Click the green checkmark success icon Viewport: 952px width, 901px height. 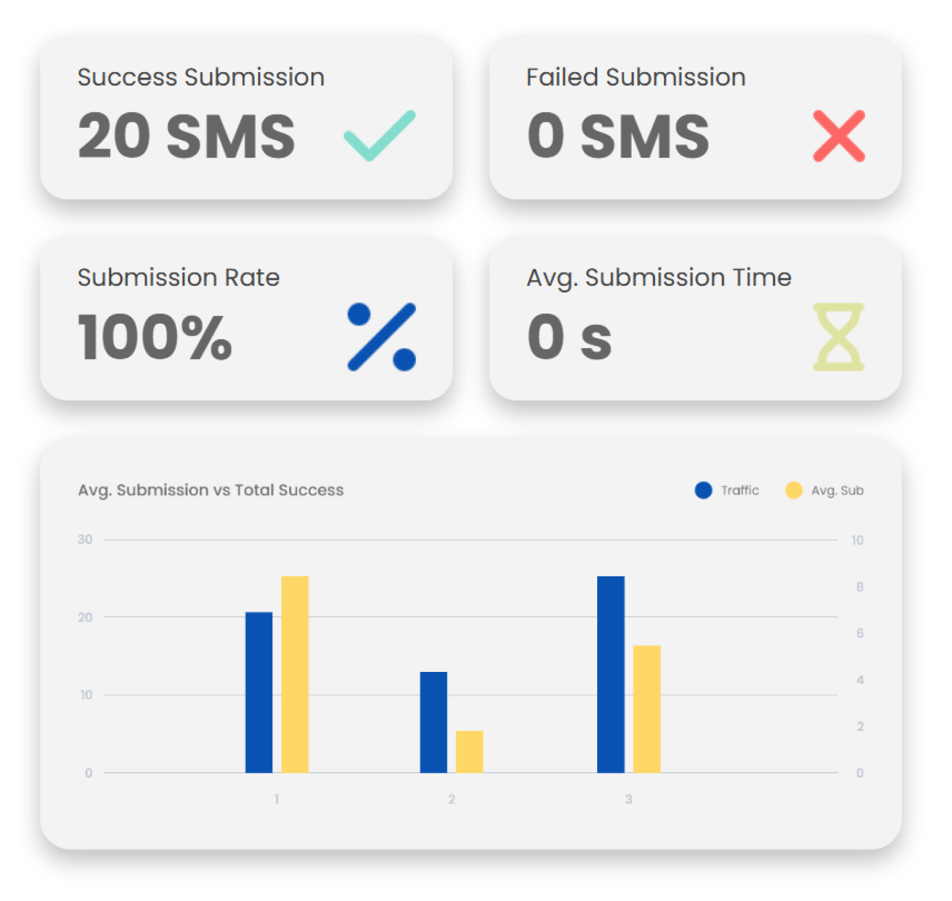pos(379,135)
